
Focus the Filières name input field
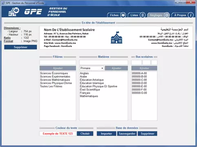coord(58,62)
